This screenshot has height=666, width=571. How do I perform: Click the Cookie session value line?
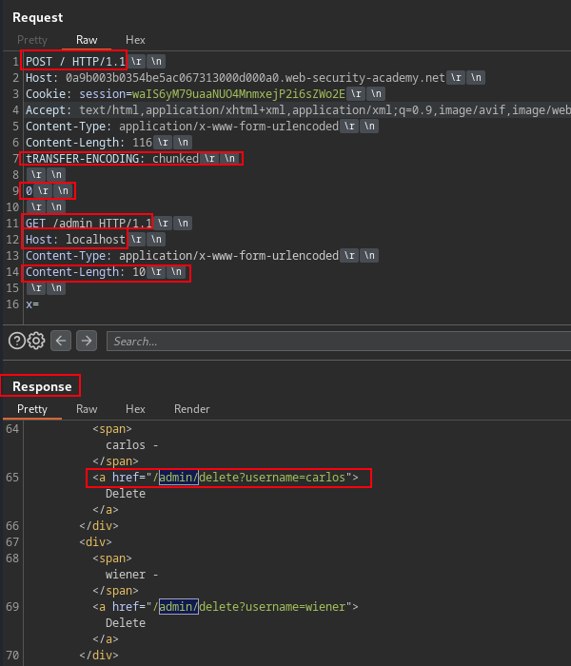tap(186, 94)
